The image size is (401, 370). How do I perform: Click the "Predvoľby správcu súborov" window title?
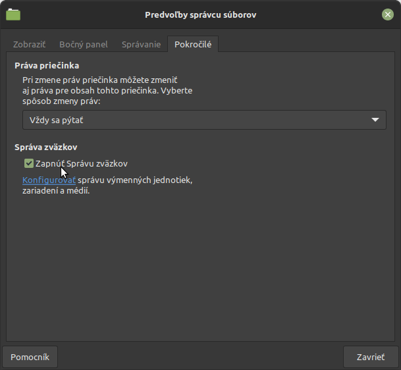point(200,14)
